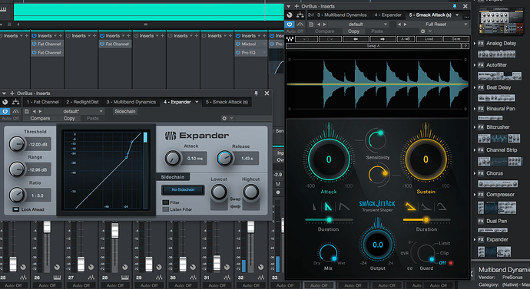Switch to 4 - Expander tab in Smack Attack window
This screenshot has width=530, height=289.
coord(388,15)
